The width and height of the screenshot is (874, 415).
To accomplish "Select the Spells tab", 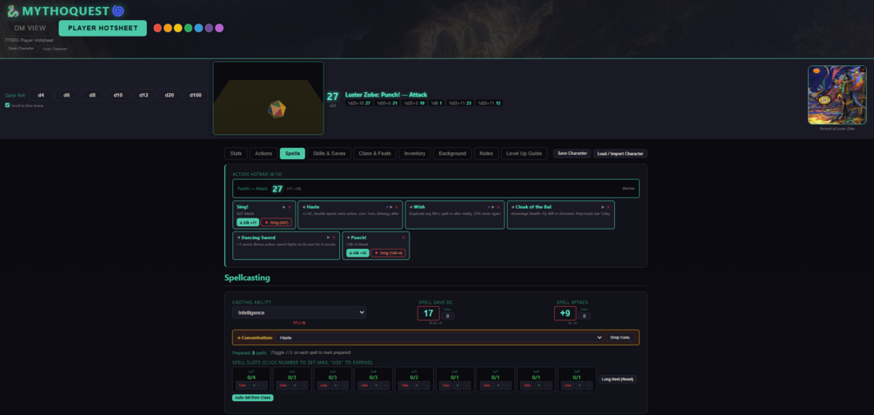I will (292, 153).
